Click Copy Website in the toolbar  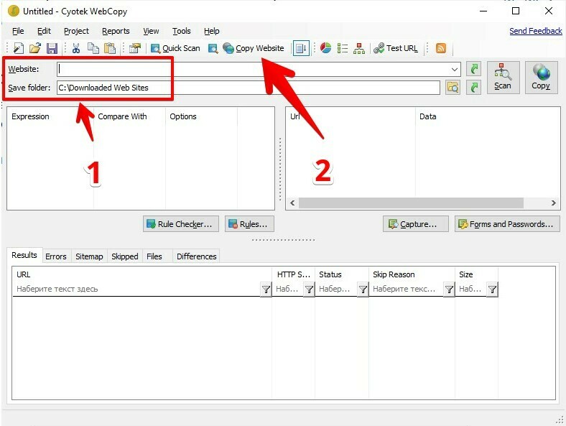coord(254,48)
